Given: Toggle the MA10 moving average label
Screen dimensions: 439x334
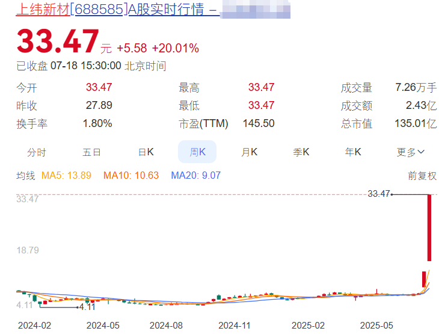Looking at the screenshot, I should 130,176.
